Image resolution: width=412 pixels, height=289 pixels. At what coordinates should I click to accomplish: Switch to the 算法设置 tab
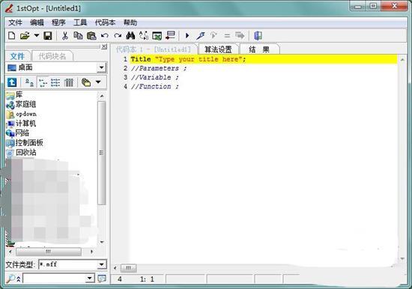218,49
